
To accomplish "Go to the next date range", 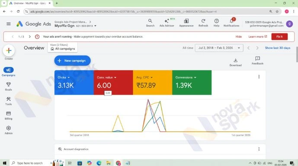I will click(257, 48).
